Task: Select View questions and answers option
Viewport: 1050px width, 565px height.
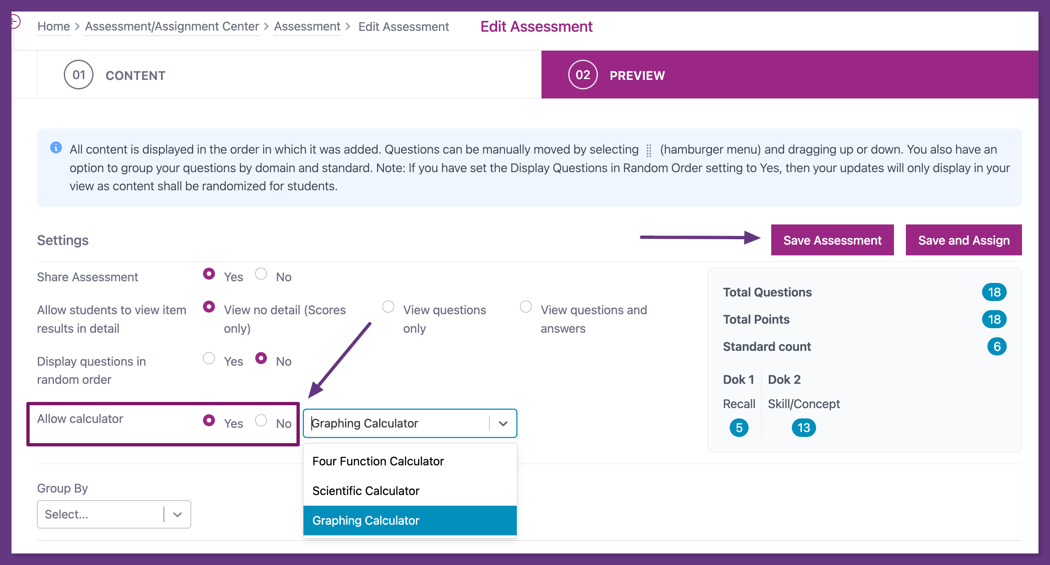Action: coord(526,307)
